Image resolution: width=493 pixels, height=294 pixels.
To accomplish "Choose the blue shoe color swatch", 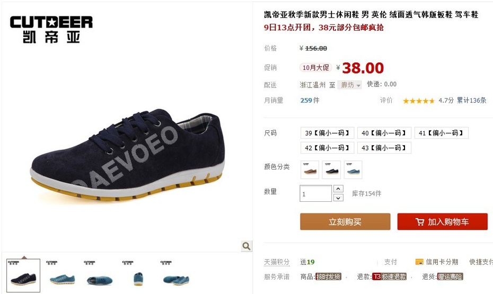I will point(353,170).
